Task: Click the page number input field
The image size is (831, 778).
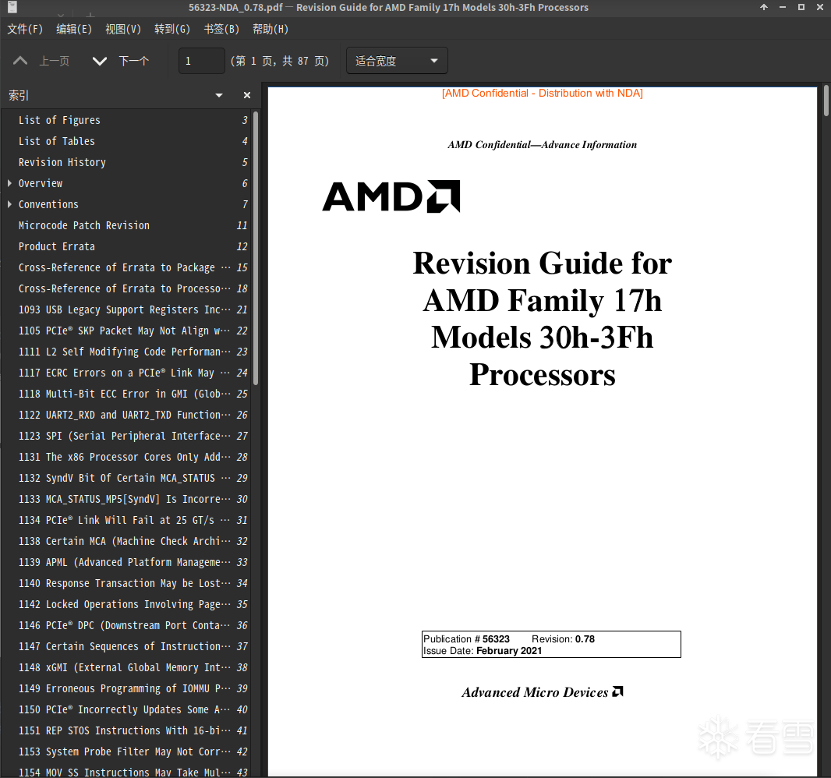Action: (202, 61)
